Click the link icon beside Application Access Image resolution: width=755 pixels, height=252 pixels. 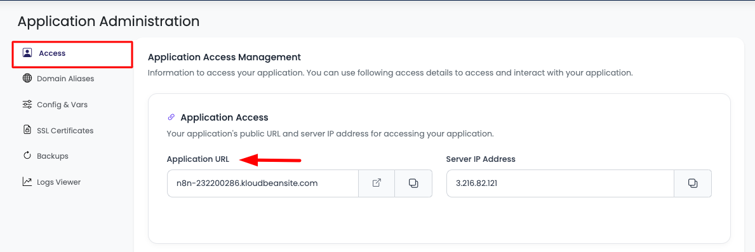[171, 117]
